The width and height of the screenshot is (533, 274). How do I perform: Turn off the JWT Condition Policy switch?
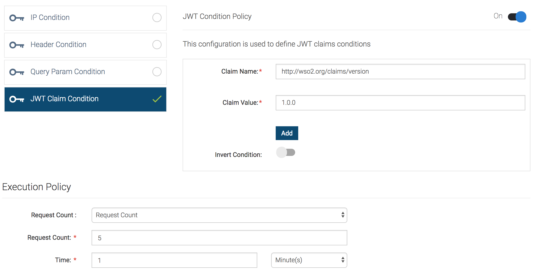(x=516, y=17)
